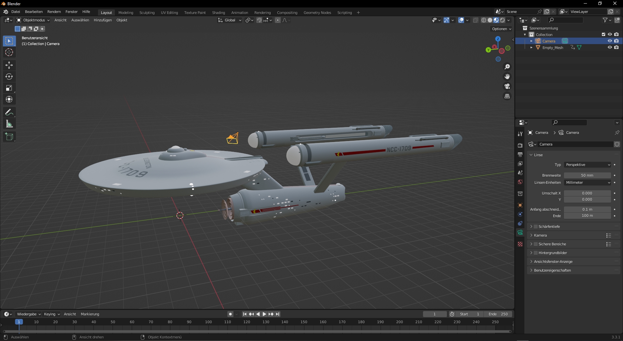
Task: Activate the combined Transform tool
Action: click(x=9, y=99)
